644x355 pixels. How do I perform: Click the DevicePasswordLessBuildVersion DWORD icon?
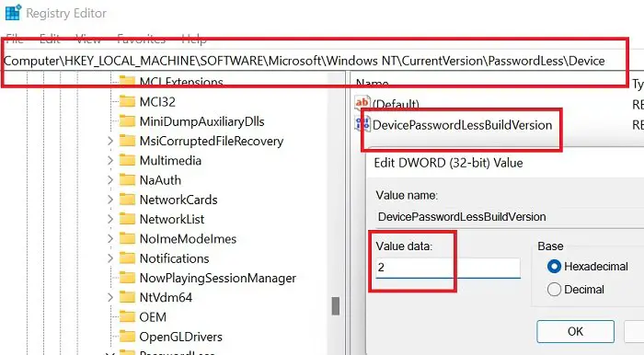(362, 124)
